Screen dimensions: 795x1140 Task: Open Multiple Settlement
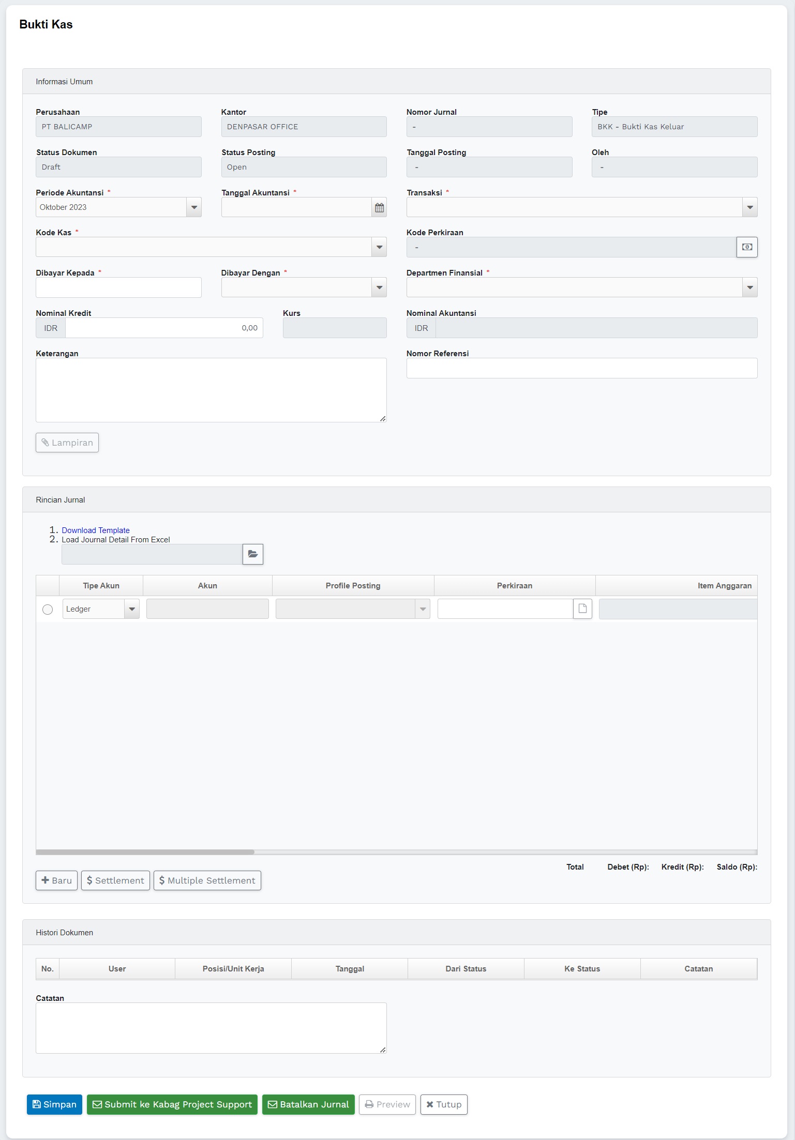(207, 880)
